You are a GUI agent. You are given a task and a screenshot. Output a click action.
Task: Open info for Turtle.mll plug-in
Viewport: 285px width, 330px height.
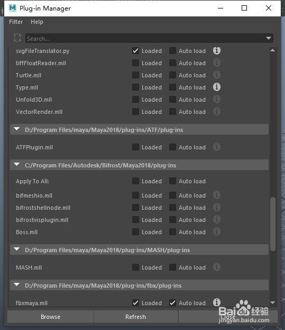[x=217, y=75]
